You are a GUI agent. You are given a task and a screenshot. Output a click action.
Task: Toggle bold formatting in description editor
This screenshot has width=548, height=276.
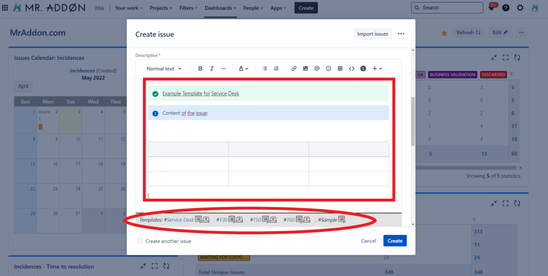[x=200, y=68]
